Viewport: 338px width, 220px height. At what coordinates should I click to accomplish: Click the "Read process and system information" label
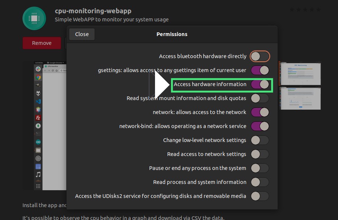click(200, 182)
